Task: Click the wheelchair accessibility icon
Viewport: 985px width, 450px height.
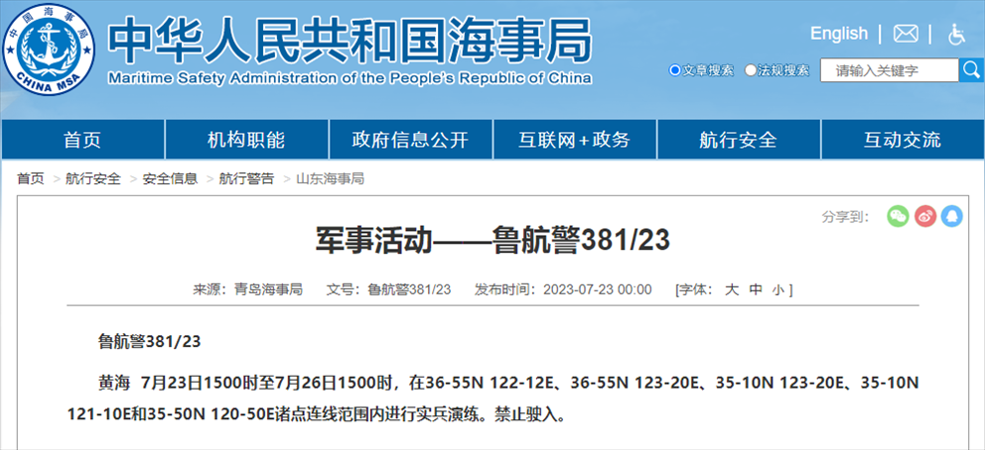Action: 956,34
